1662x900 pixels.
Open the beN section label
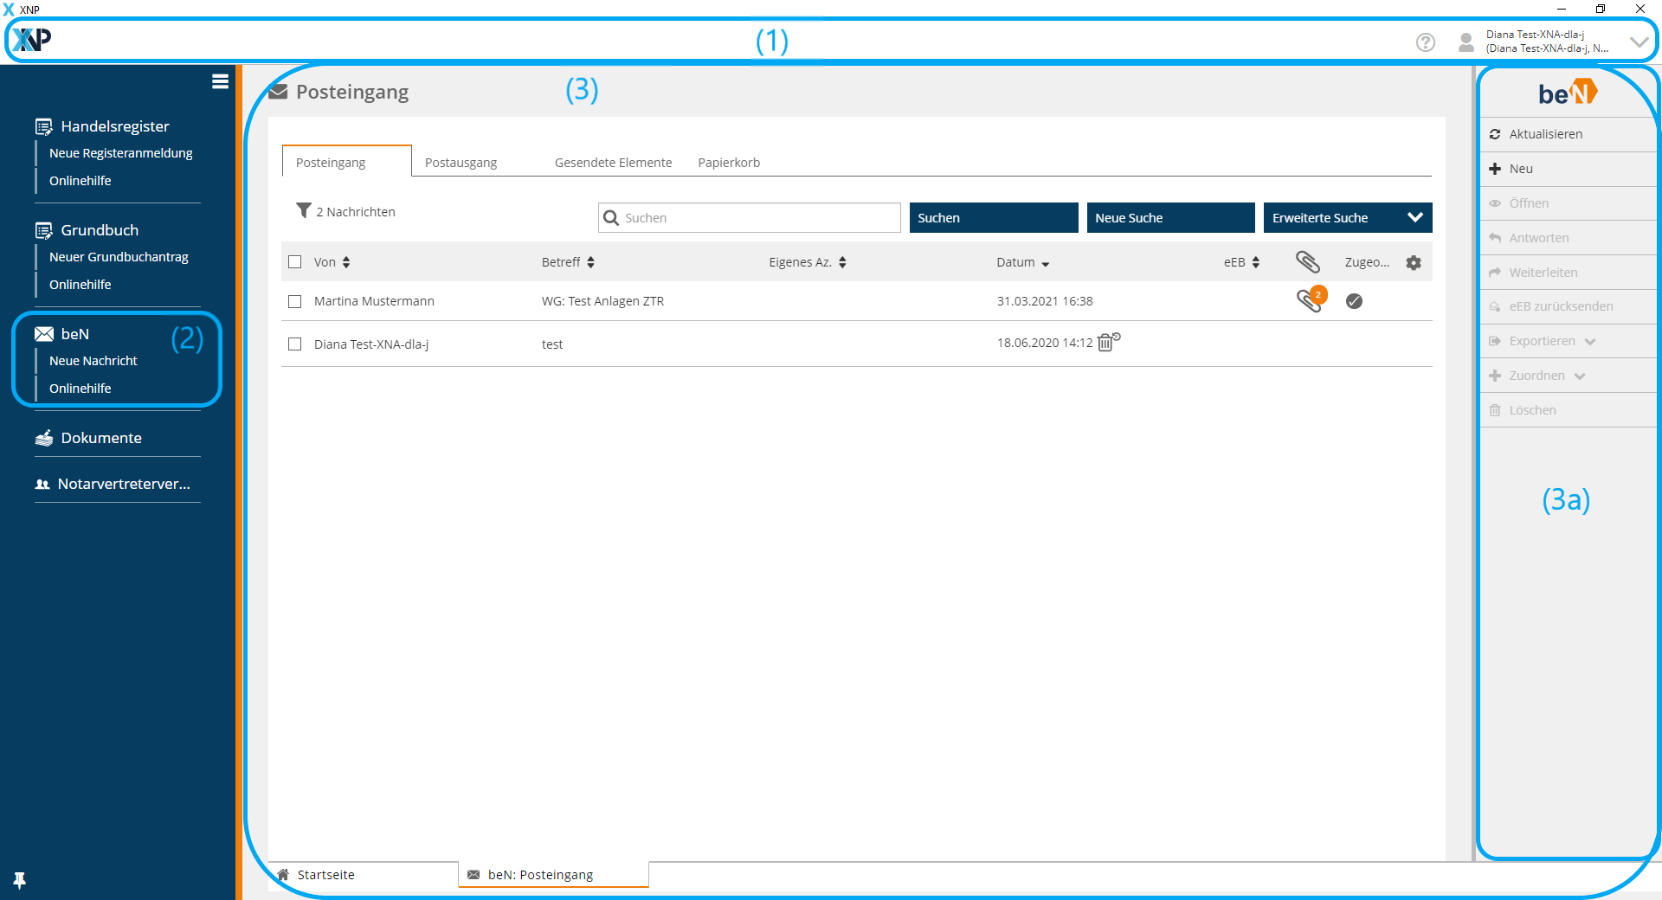(75, 334)
